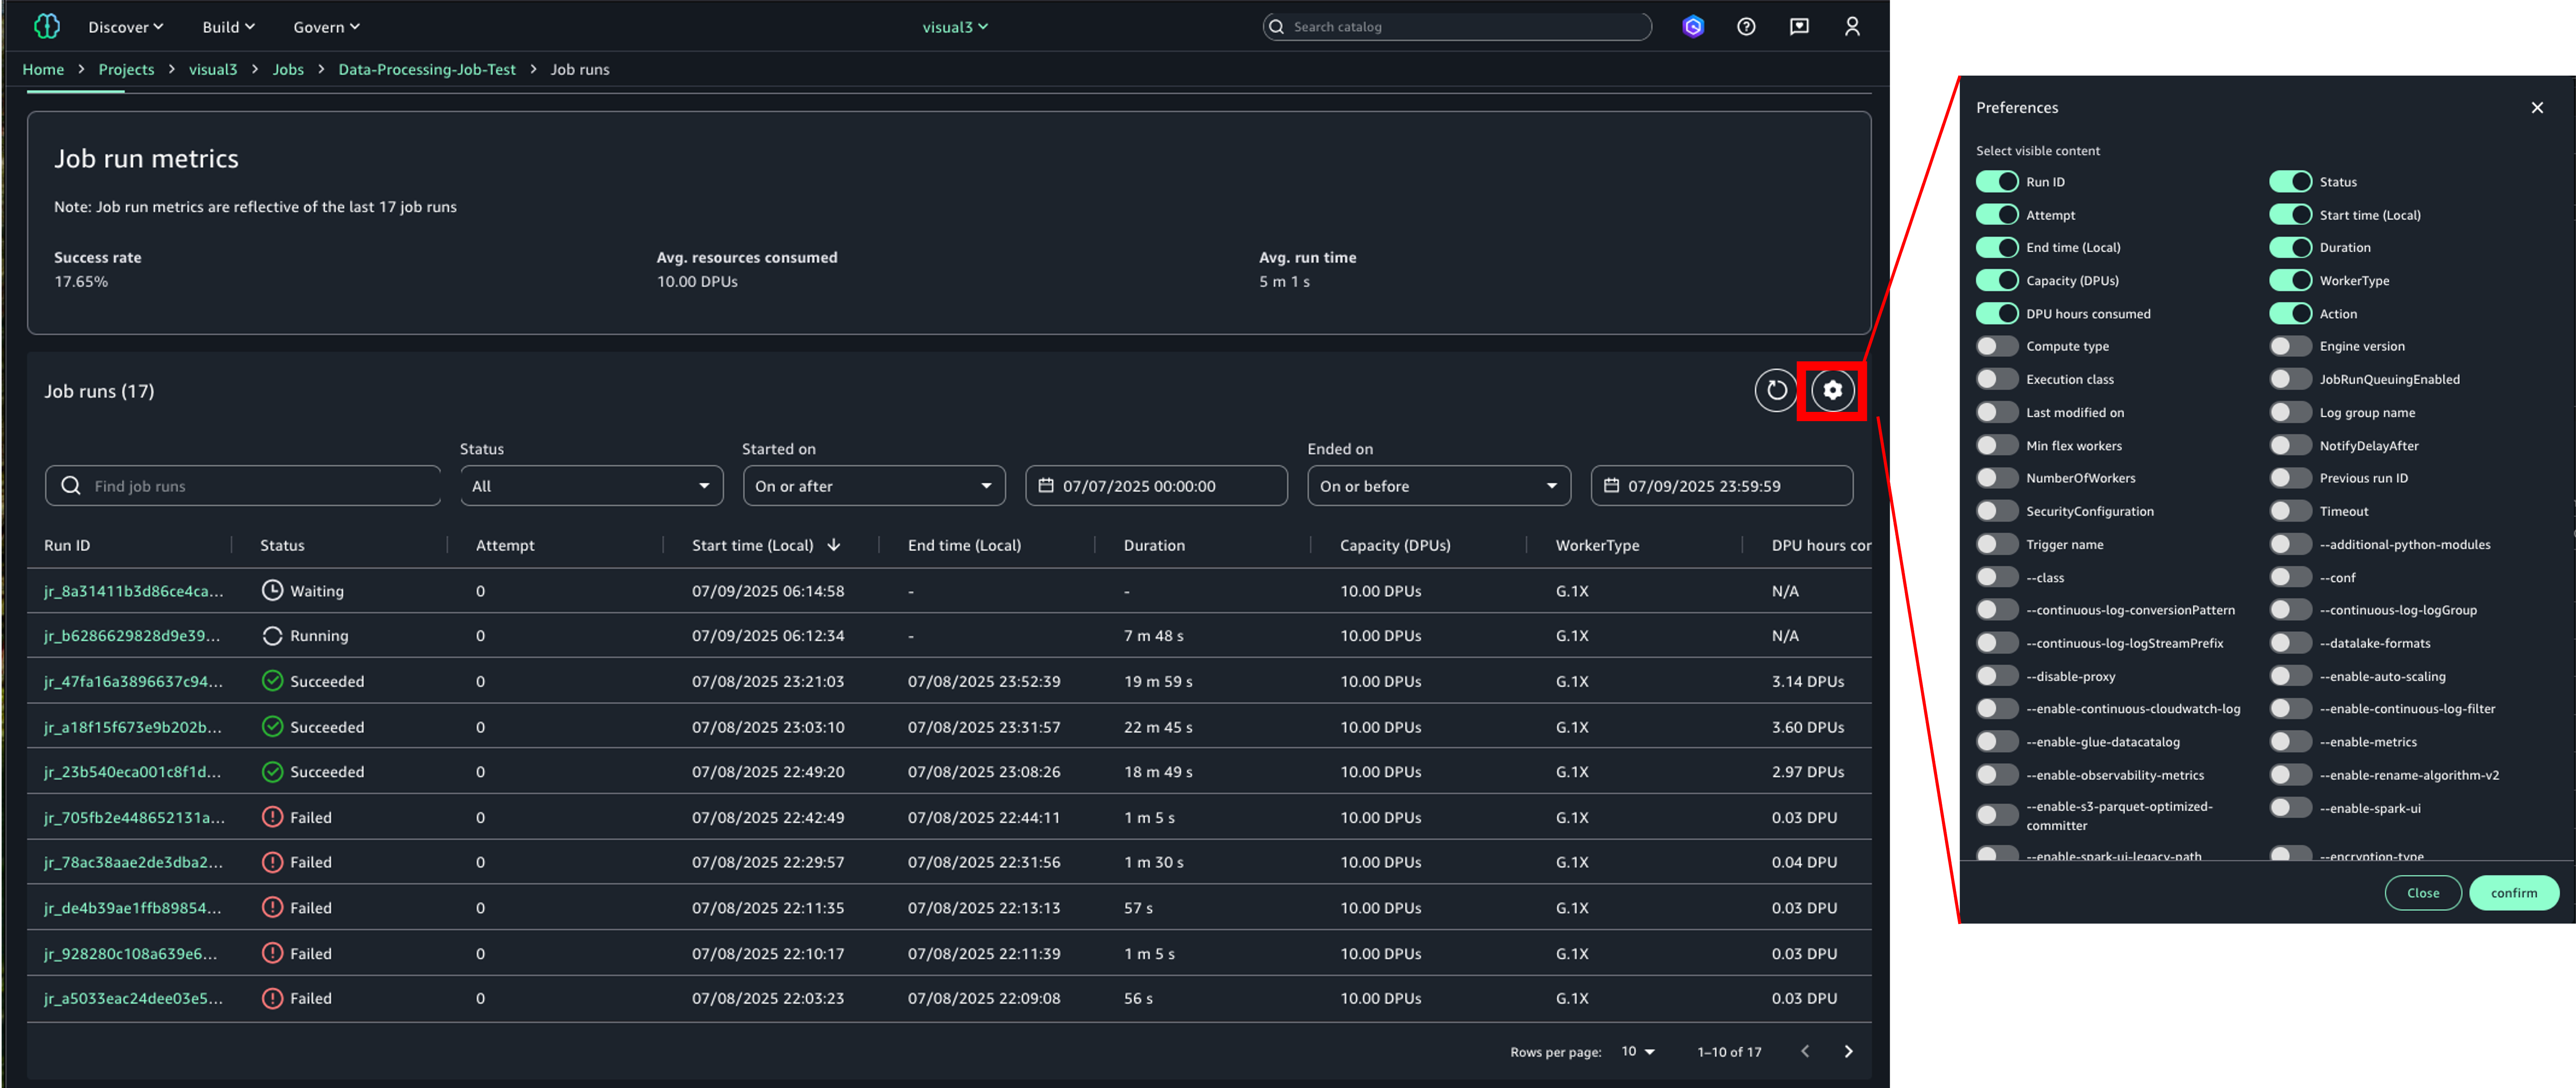Open the feedback chat icon
Screen dimensions: 2576x1088
click(x=1799, y=27)
